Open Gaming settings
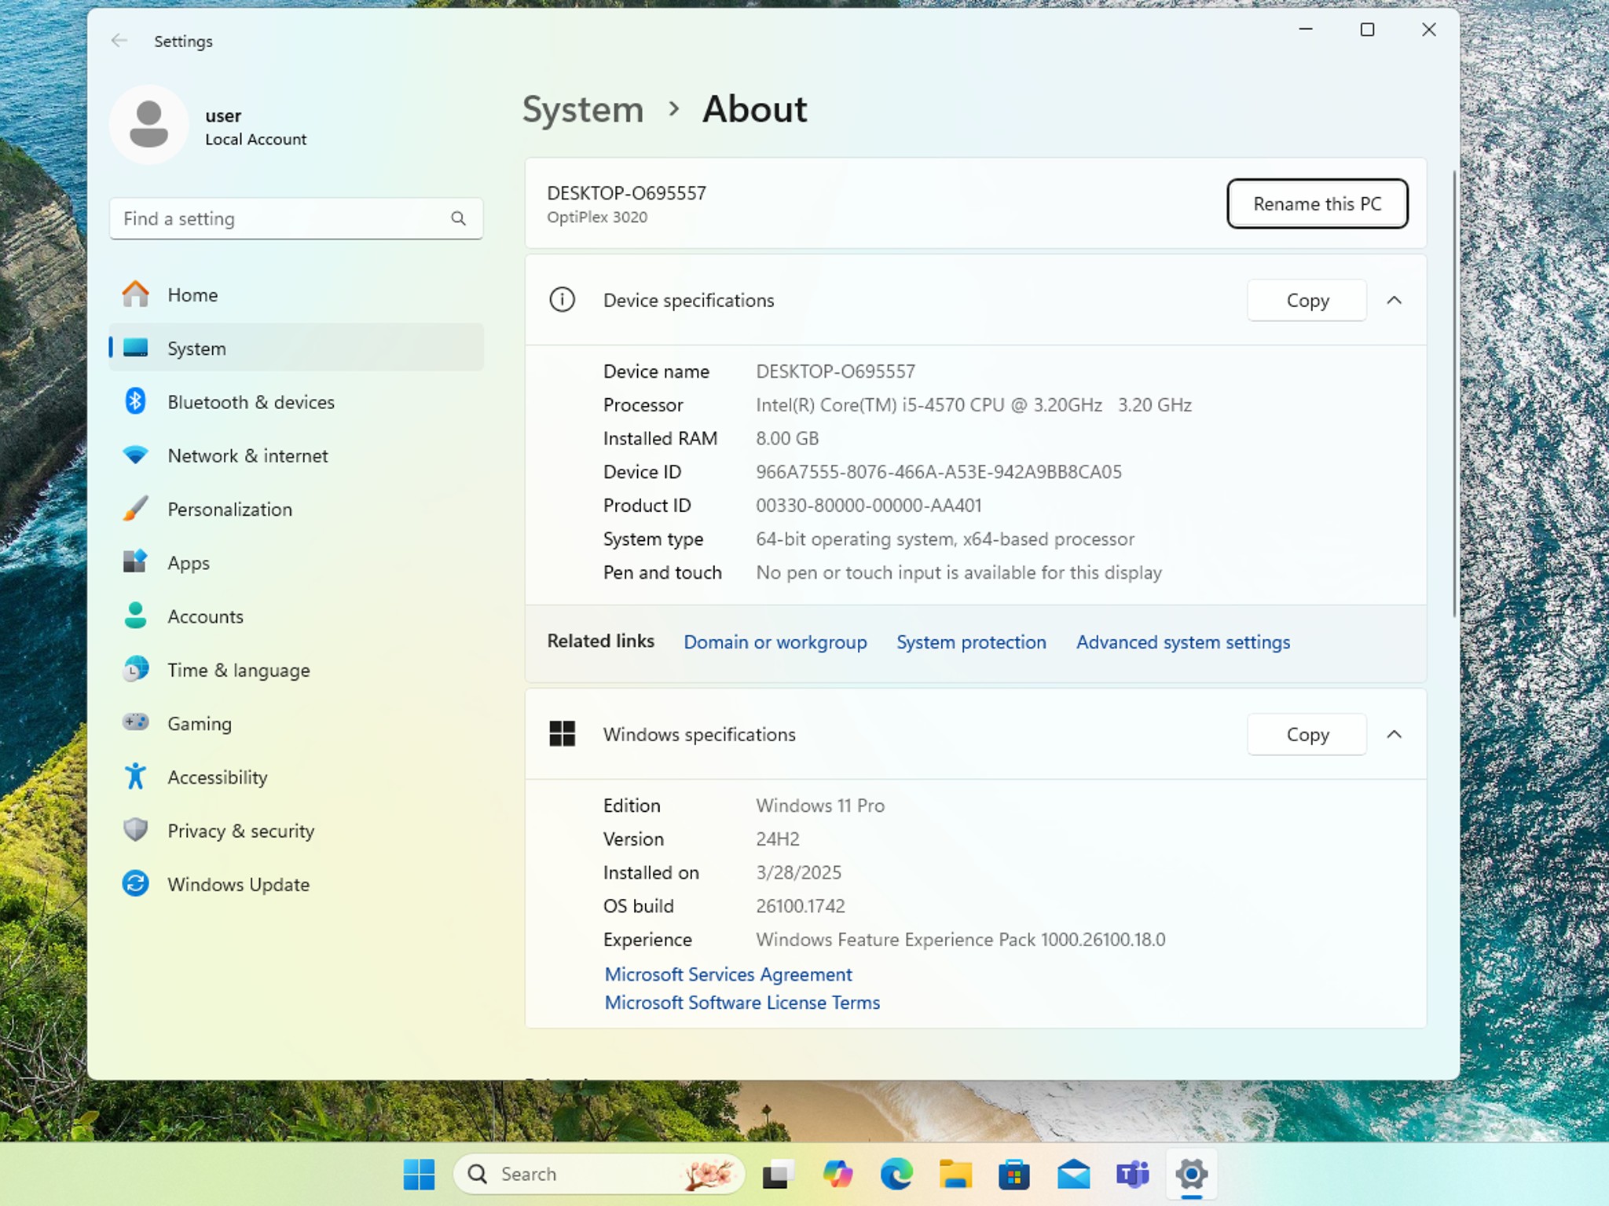The height and width of the screenshot is (1206, 1609). point(295,724)
